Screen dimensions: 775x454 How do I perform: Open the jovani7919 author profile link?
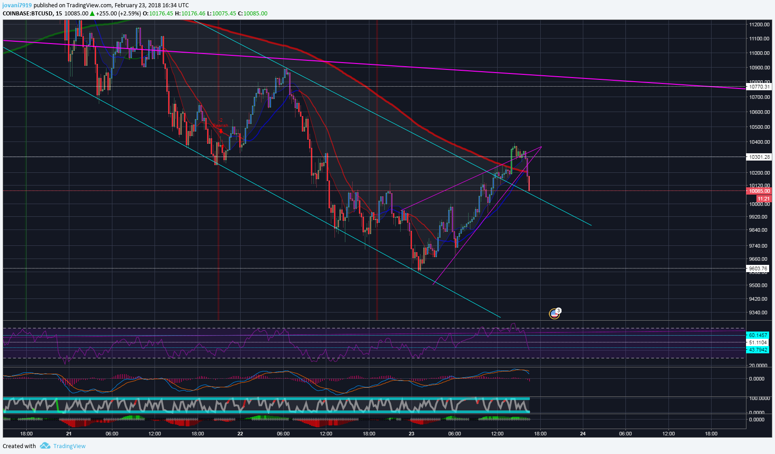17,5
